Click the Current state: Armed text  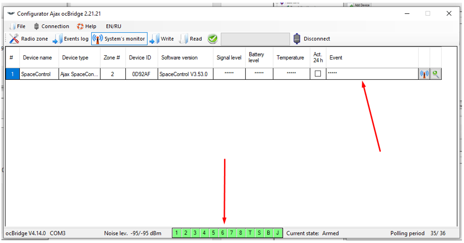point(312,233)
